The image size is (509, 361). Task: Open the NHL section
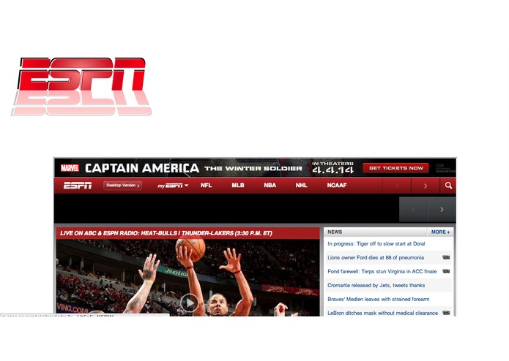pyautogui.click(x=301, y=185)
